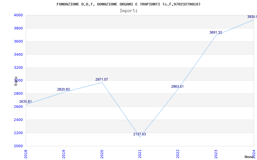The width and height of the screenshot is (257, 160).
Task: Click the cut-off data label 3930.9 for 2024
Action: click(x=252, y=17)
